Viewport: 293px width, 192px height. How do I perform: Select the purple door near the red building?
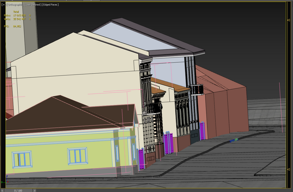tap(202, 131)
